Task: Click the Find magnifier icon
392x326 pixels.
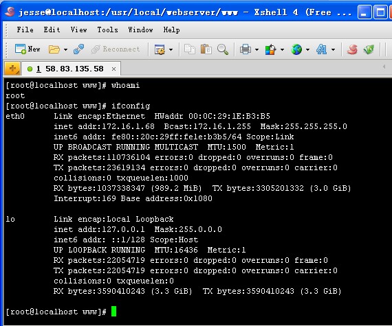Action: [x=223, y=49]
